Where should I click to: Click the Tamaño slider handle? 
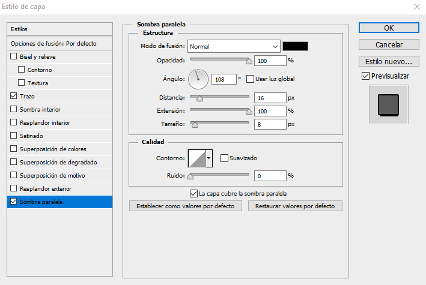point(195,125)
